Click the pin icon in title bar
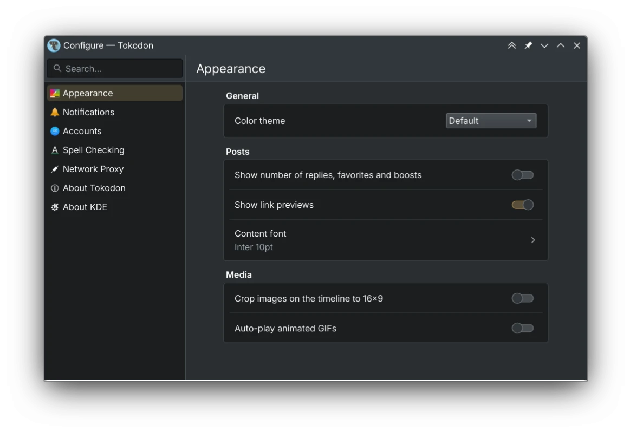Viewport: 630px width, 432px height. click(528, 45)
